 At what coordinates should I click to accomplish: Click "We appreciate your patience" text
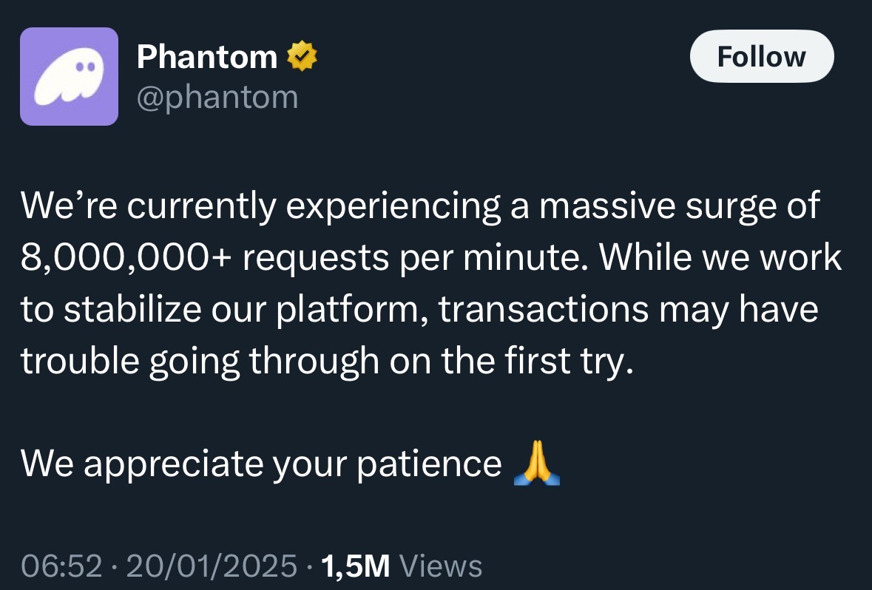tap(261, 464)
